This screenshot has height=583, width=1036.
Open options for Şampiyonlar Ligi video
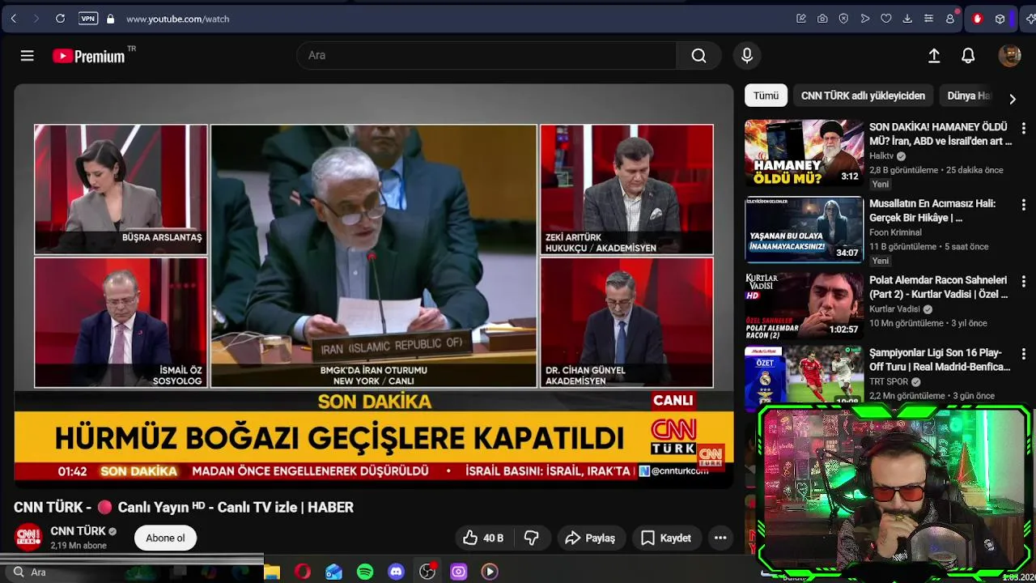tap(1023, 354)
